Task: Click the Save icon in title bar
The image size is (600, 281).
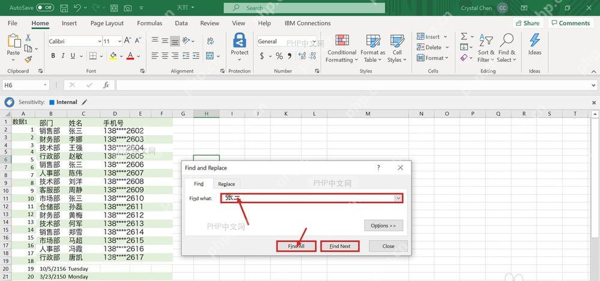Action: pyautogui.click(x=64, y=8)
